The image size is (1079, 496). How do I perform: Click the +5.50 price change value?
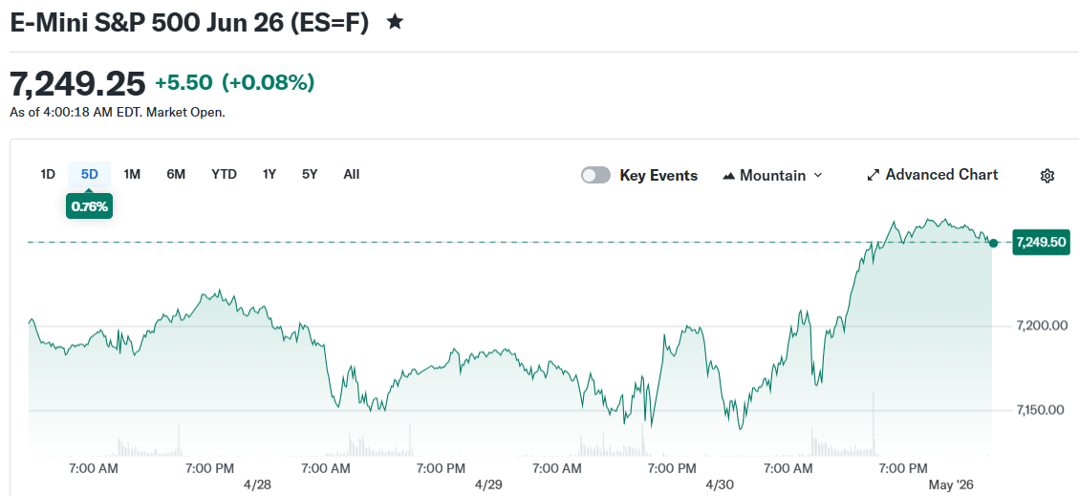(x=183, y=83)
